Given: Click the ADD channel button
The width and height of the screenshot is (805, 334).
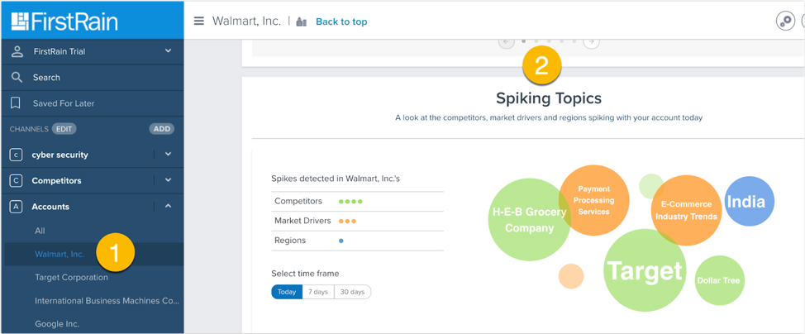Looking at the screenshot, I should pyautogui.click(x=162, y=129).
